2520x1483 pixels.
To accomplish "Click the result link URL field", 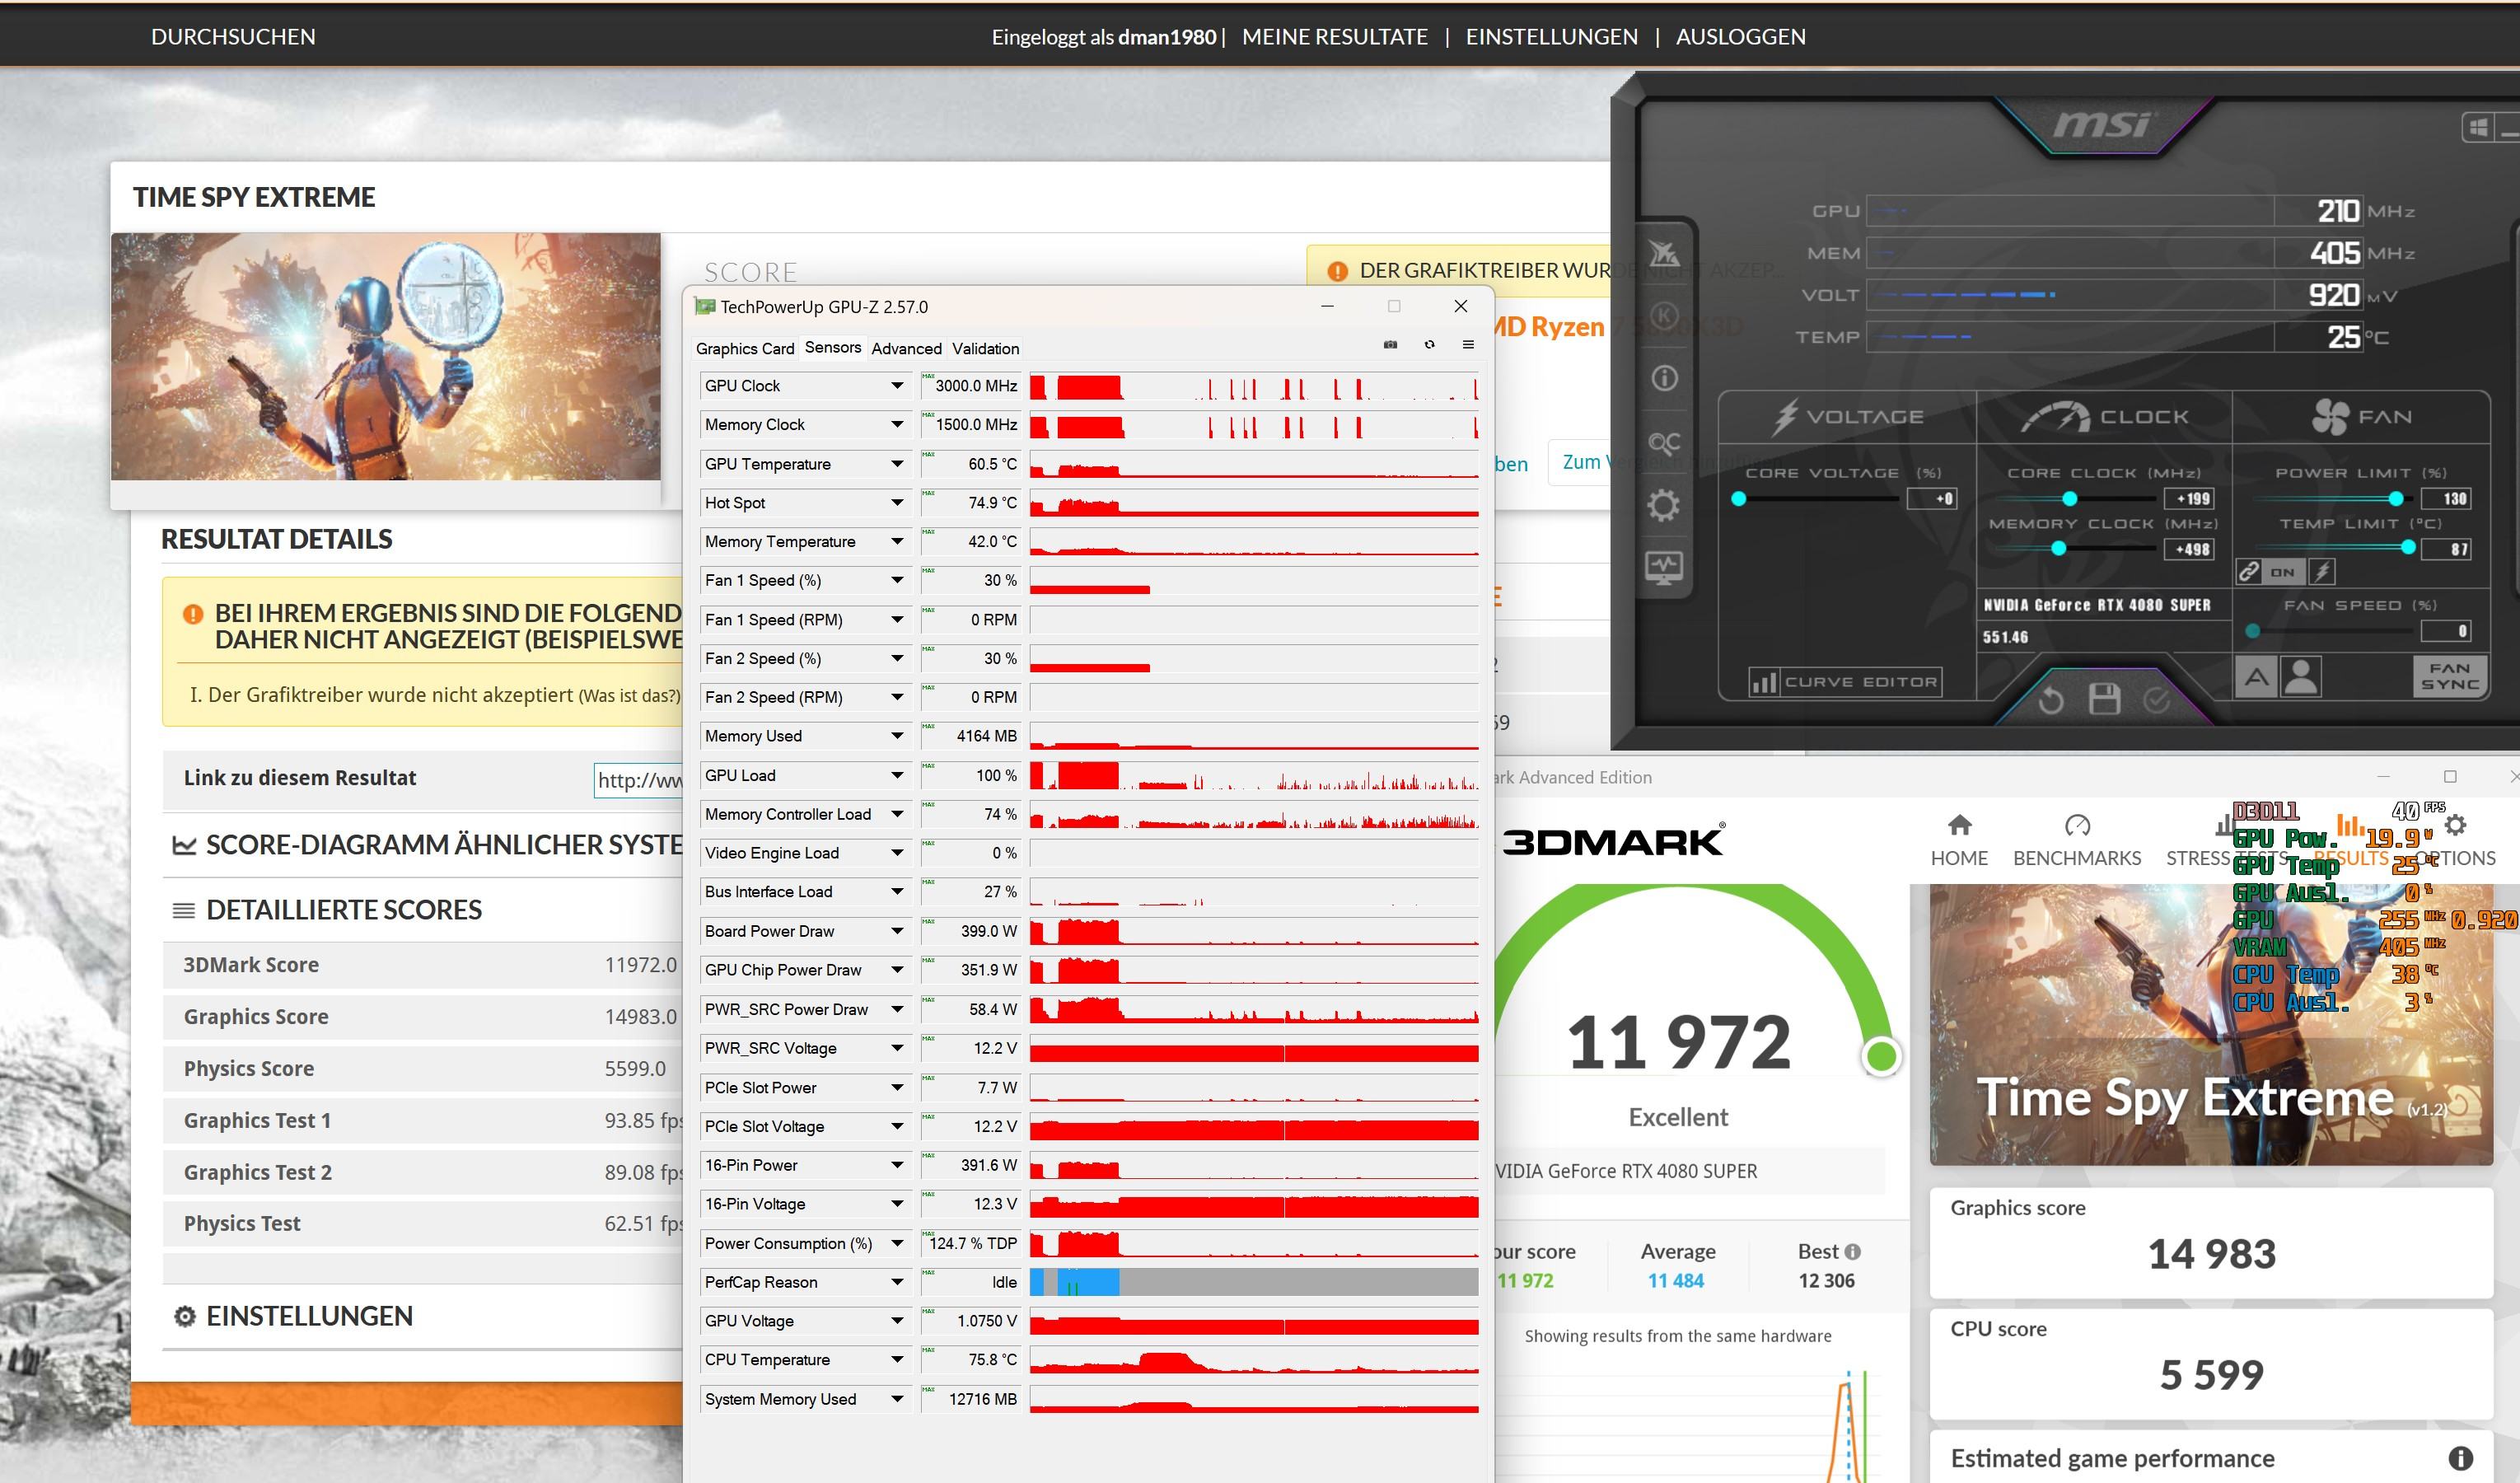I will coord(640,780).
